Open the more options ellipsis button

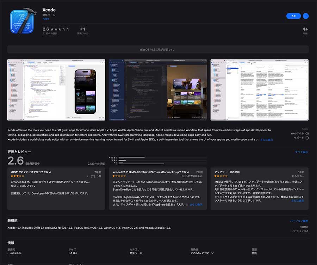[x=305, y=16]
